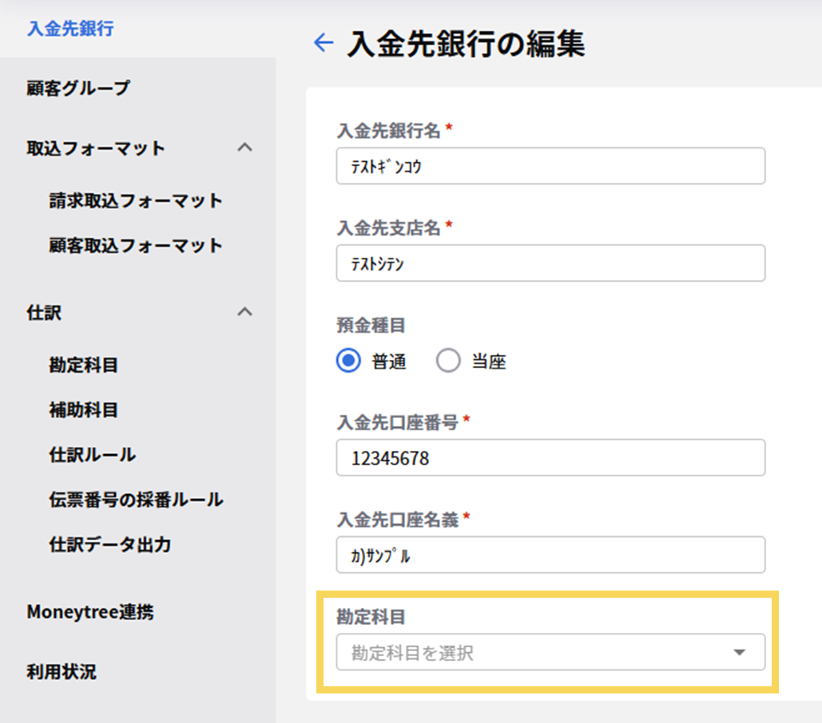Click the back arrow icon beside the title
Image resolution: width=822 pixels, height=723 pixels.
(x=324, y=43)
